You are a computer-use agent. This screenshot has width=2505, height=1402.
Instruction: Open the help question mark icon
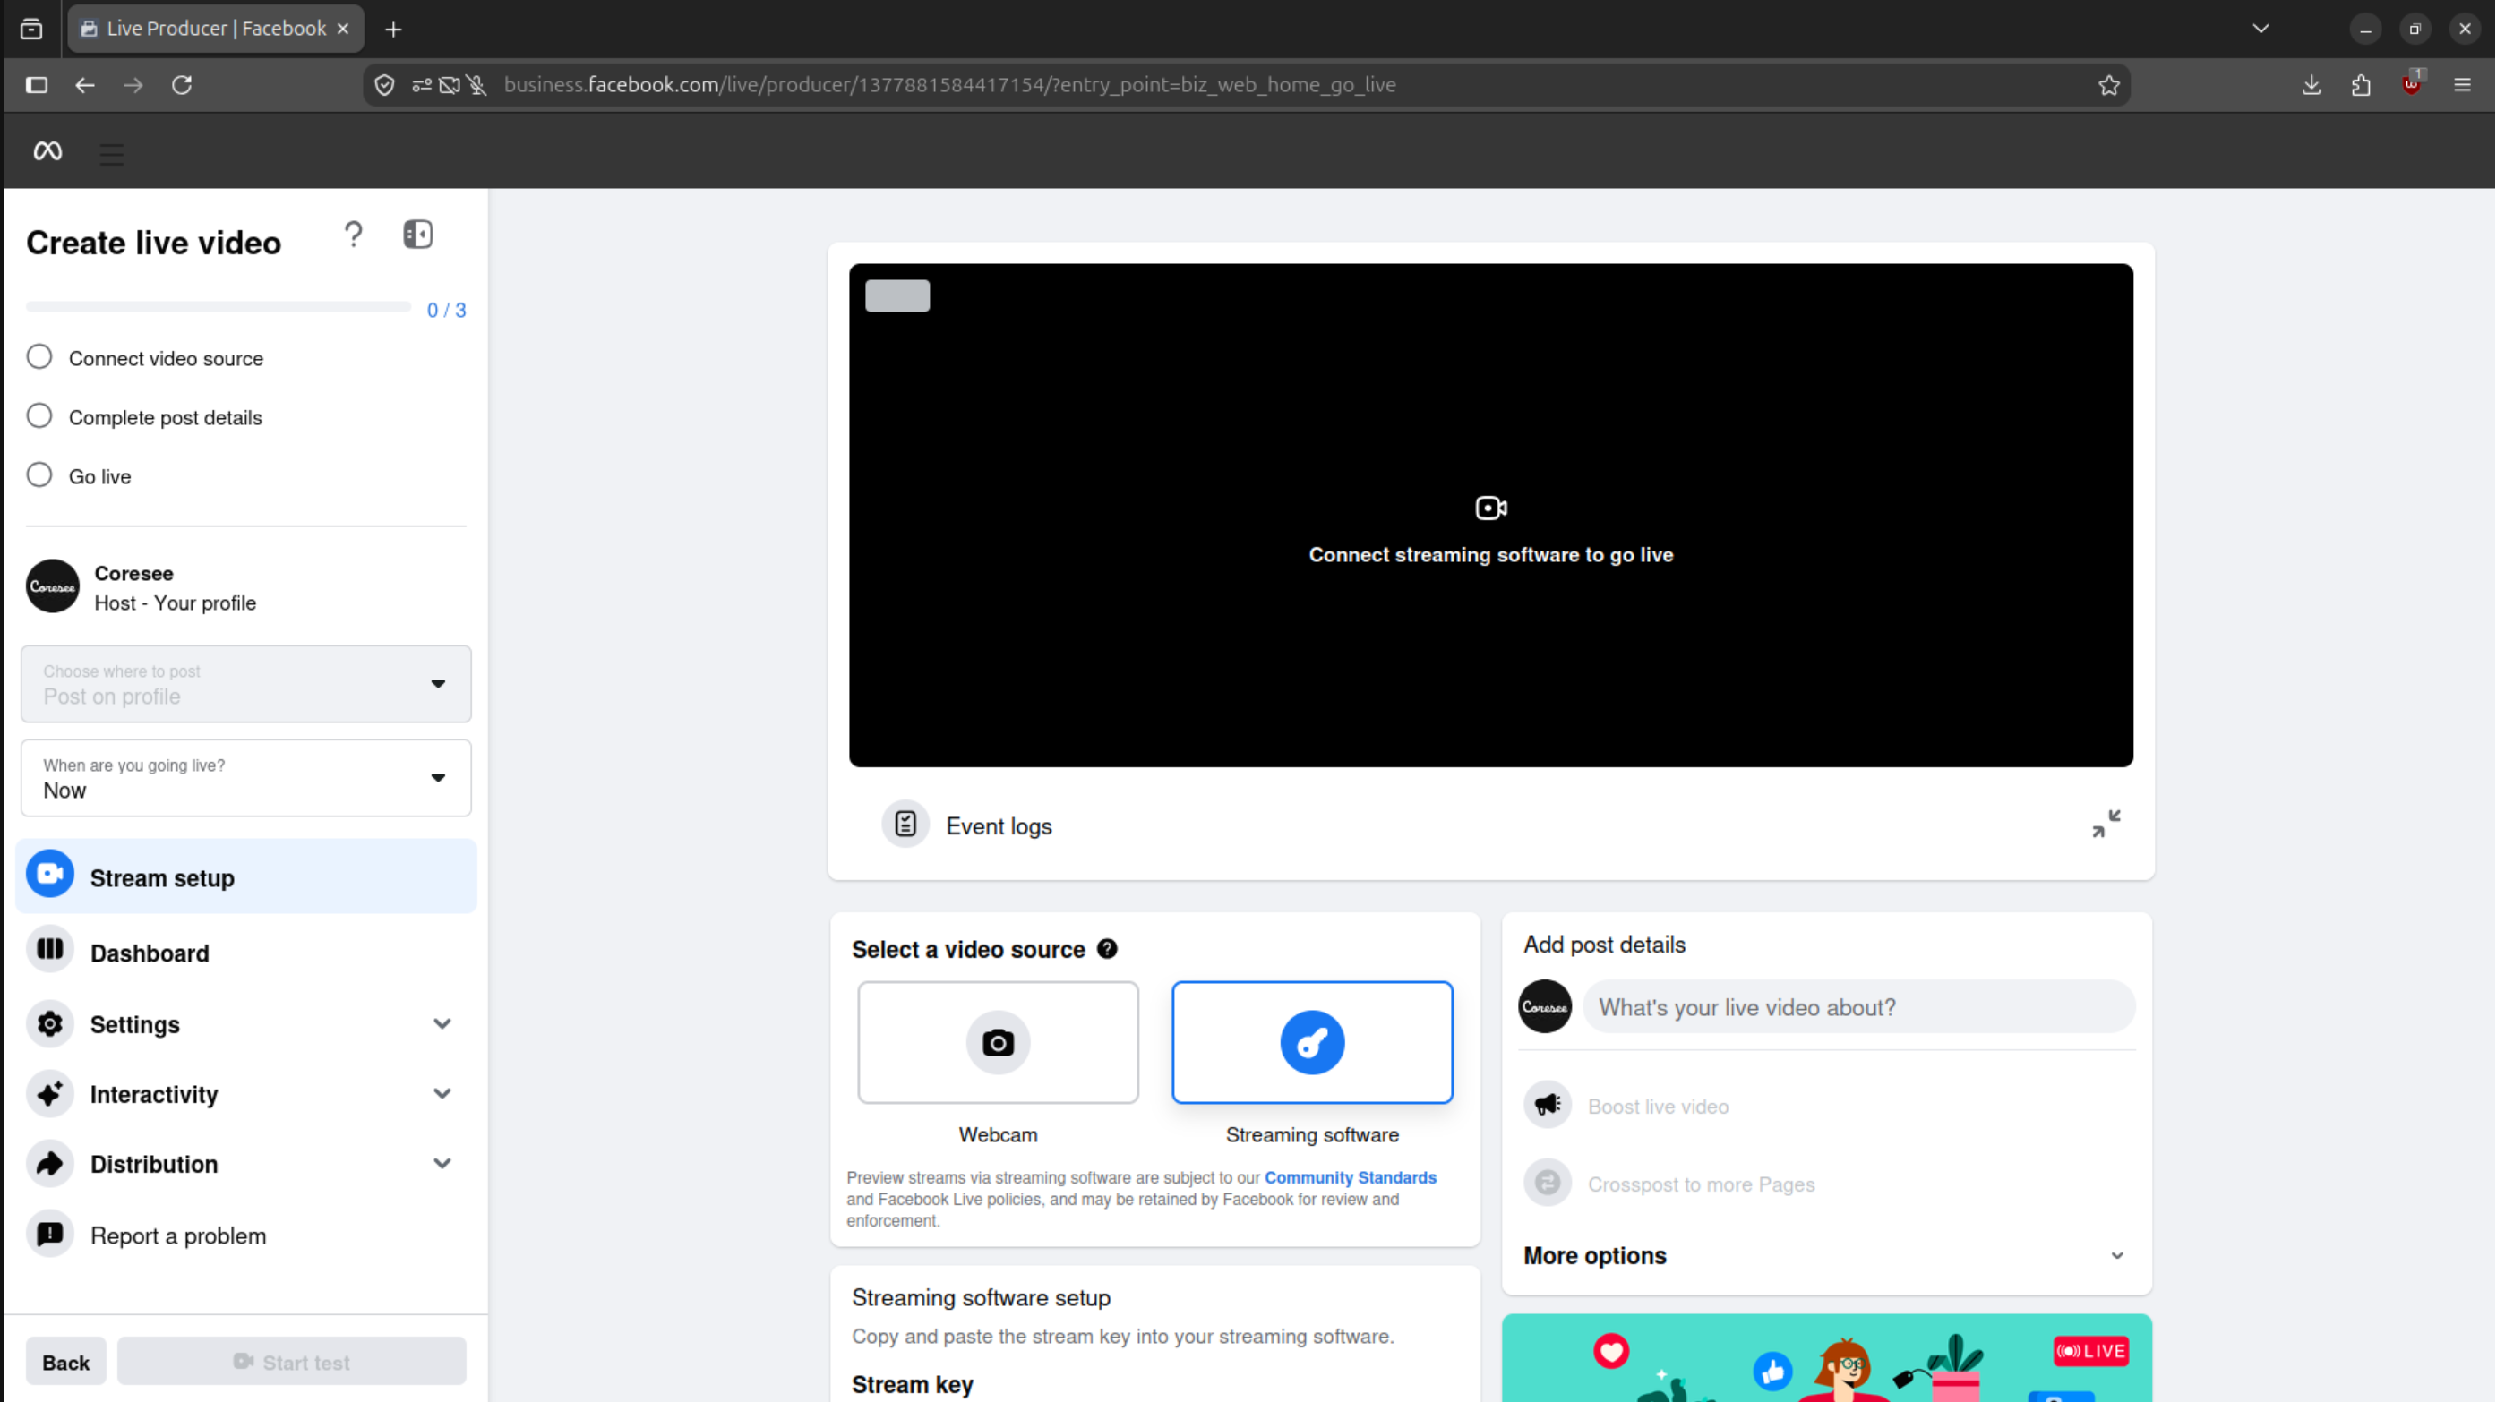354,235
